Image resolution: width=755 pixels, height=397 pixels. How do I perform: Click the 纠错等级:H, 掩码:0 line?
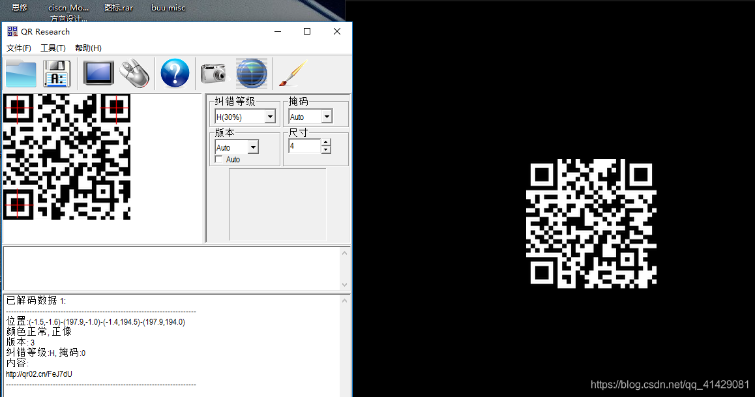(x=46, y=353)
